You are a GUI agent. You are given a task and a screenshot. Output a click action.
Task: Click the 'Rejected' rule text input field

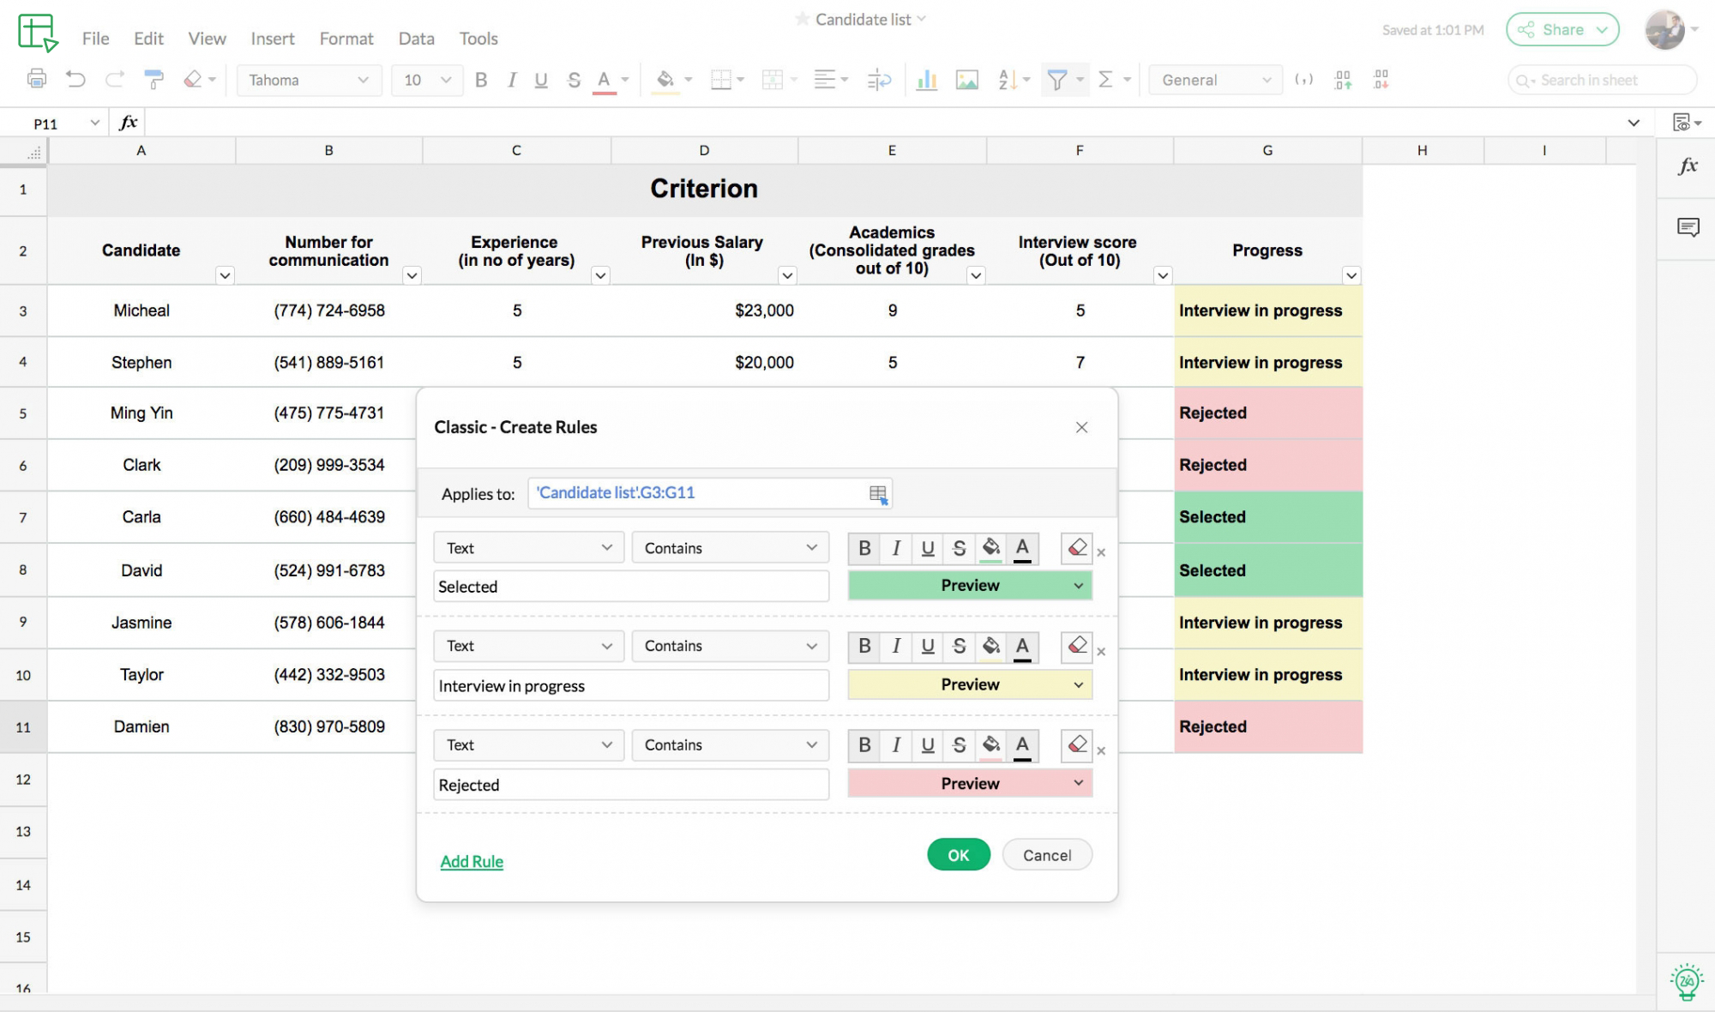629,784
